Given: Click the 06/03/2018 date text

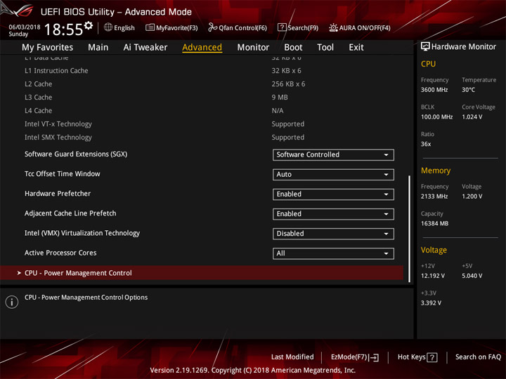Looking at the screenshot, I should pos(25,27).
